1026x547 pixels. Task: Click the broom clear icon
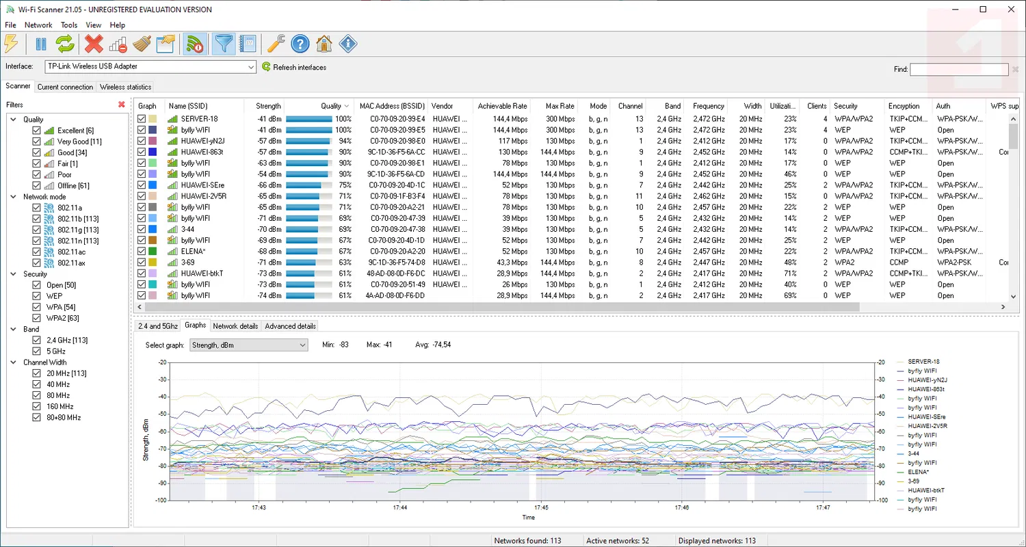click(142, 44)
